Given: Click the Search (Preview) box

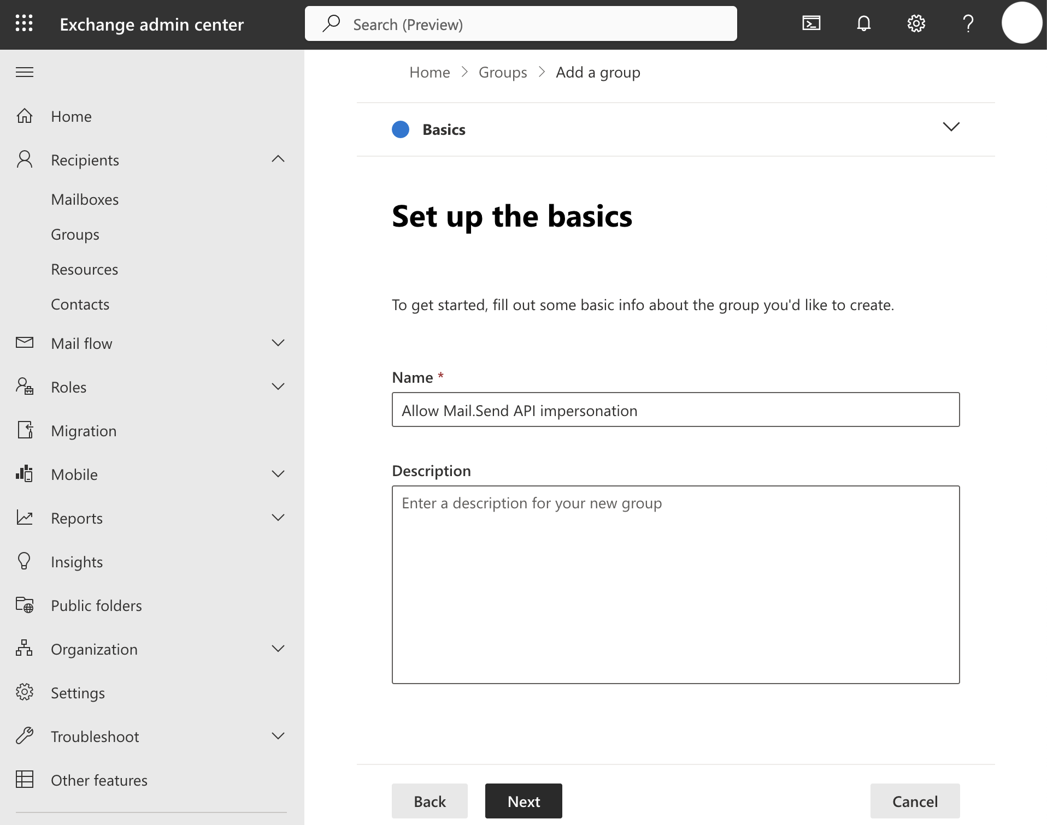Looking at the screenshot, I should 521,24.
